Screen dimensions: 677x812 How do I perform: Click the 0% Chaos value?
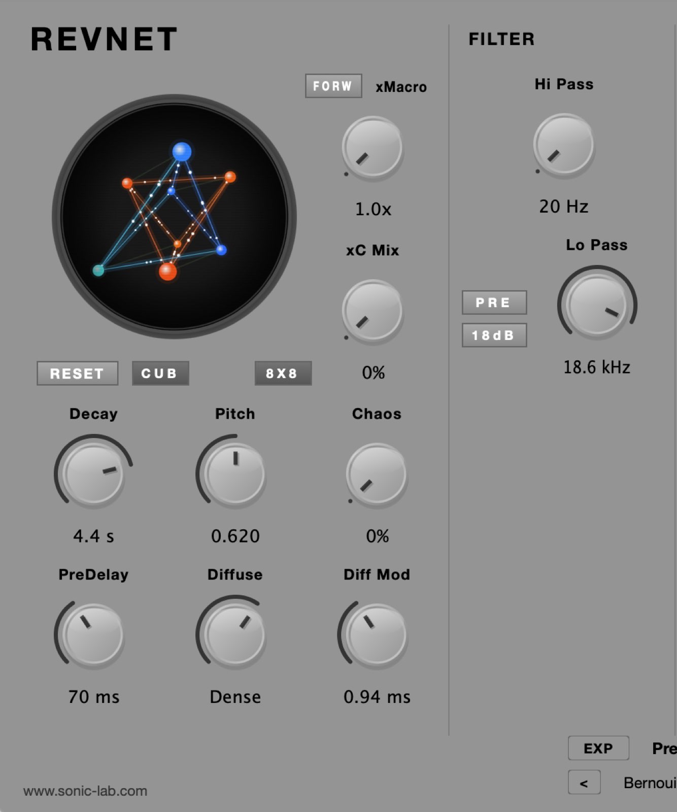pos(377,536)
